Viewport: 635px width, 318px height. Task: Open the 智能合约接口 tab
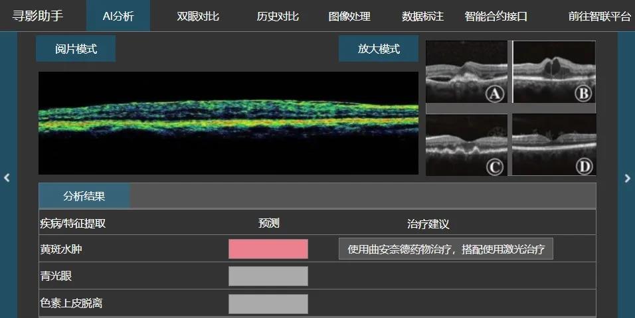coord(496,16)
